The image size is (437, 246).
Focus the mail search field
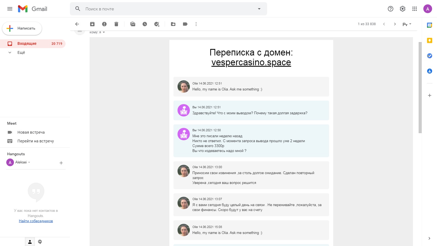[169, 9]
